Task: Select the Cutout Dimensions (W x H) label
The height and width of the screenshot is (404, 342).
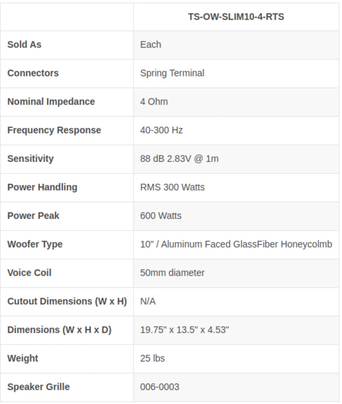Action: click(x=67, y=301)
